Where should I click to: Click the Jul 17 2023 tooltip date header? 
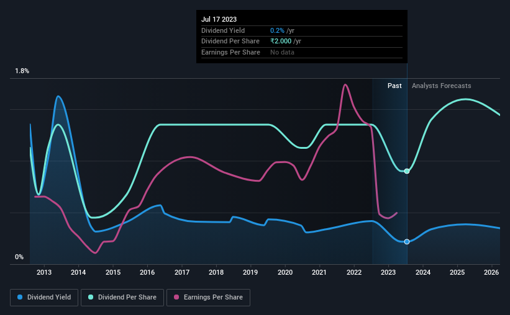219,19
